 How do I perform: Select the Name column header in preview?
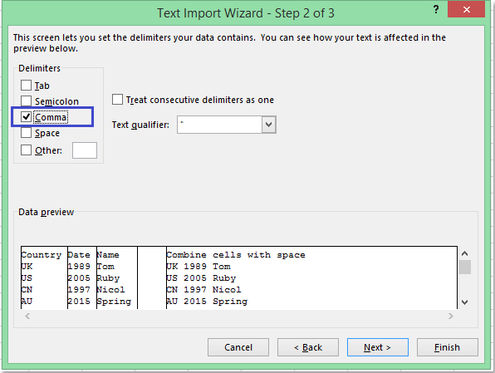(x=108, y=255)
